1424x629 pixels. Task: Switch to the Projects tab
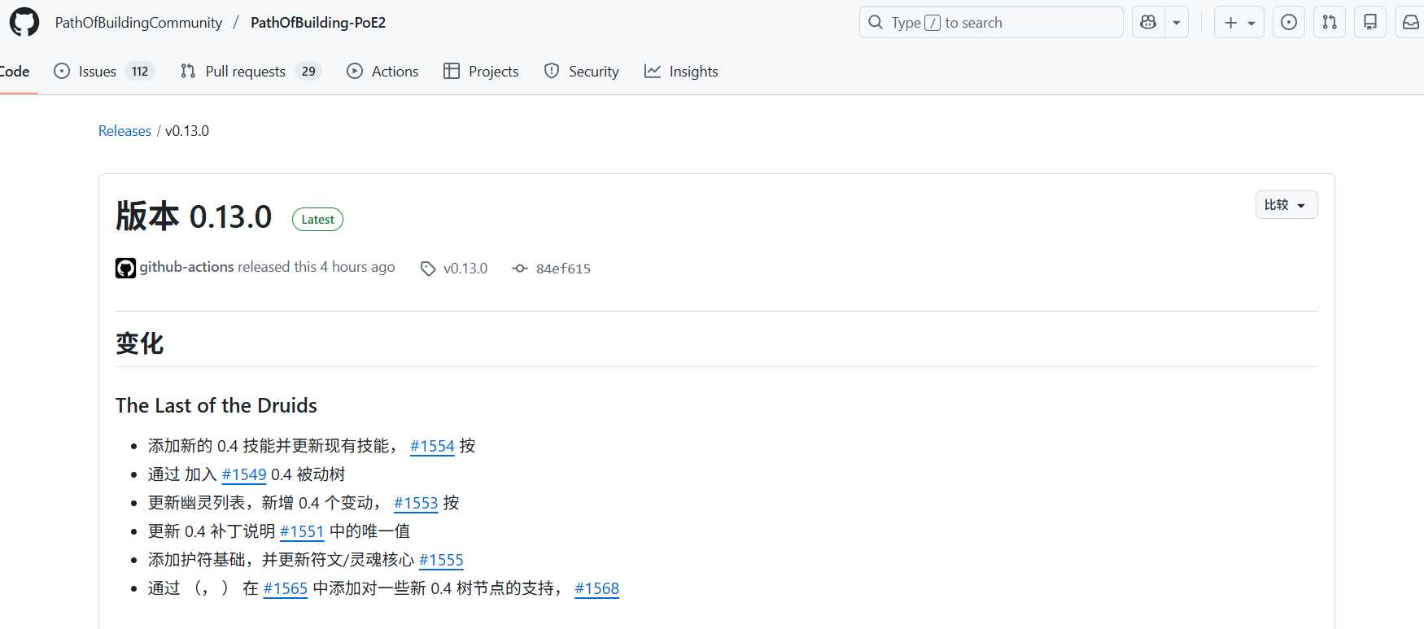click(481, 72)
